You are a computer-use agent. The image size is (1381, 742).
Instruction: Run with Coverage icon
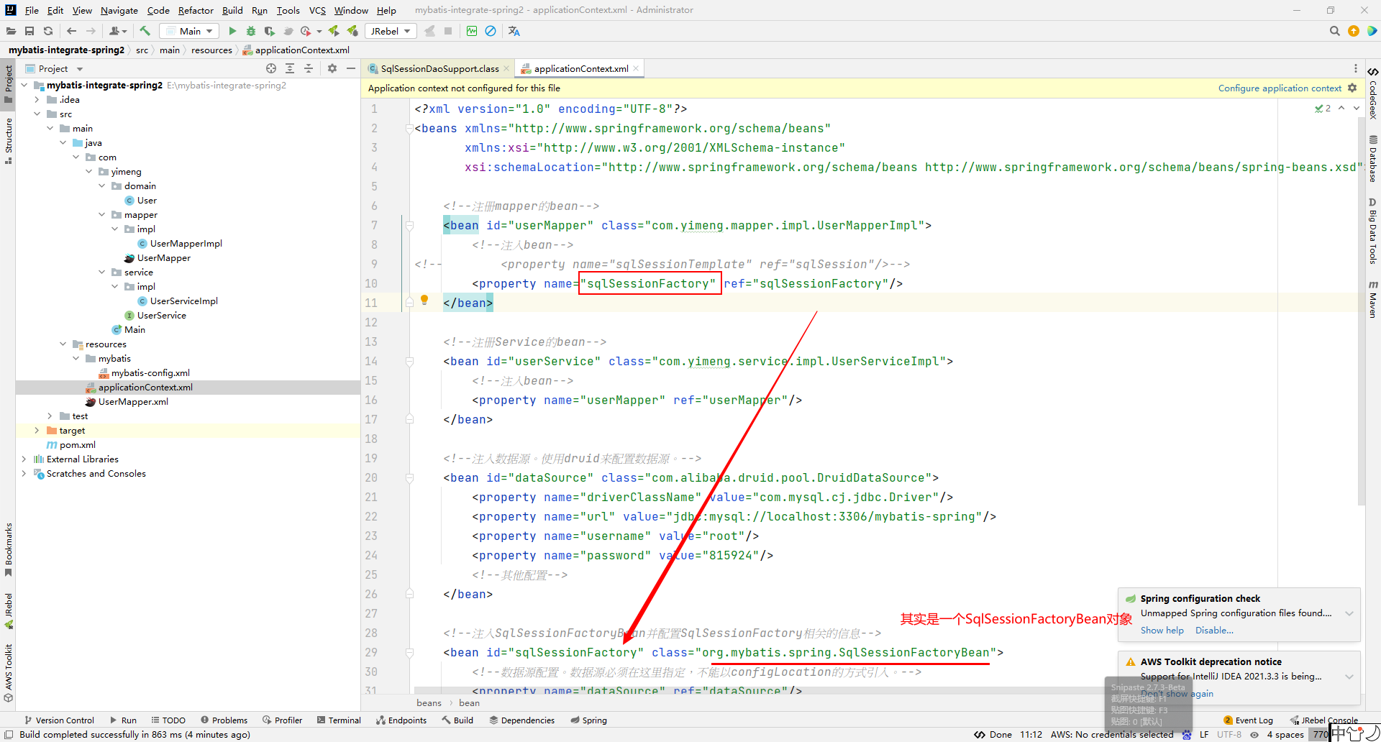coord(269,31)
